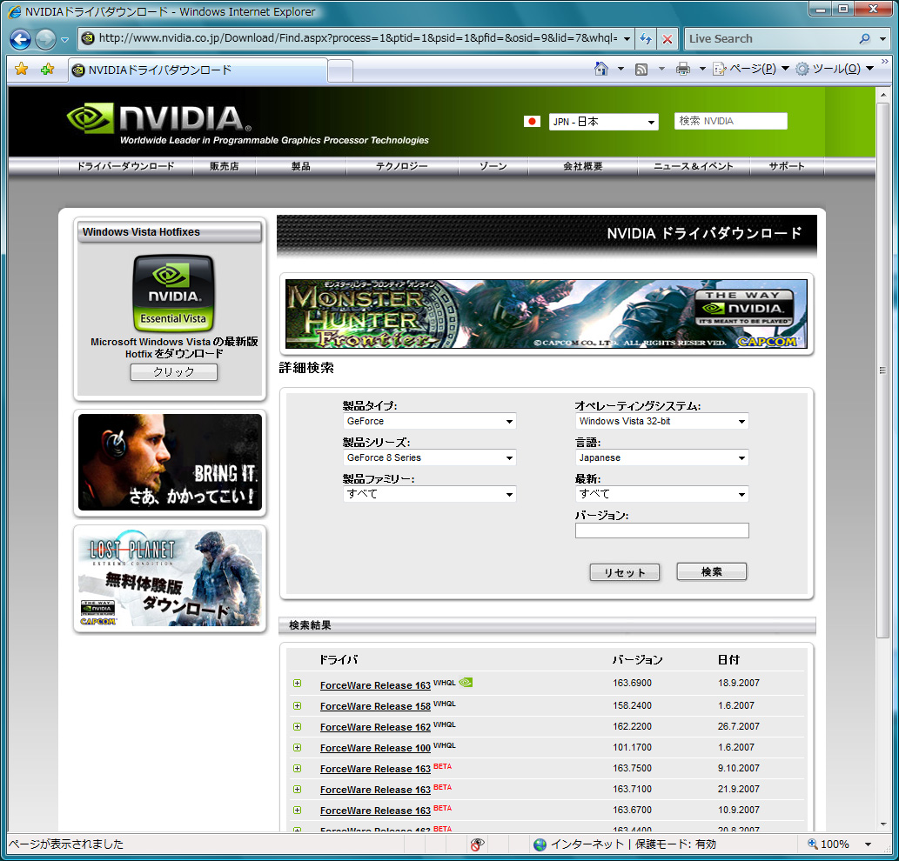Open the 販売店 nav item
This screenshot has width=899, height=861.
(225, 166)
